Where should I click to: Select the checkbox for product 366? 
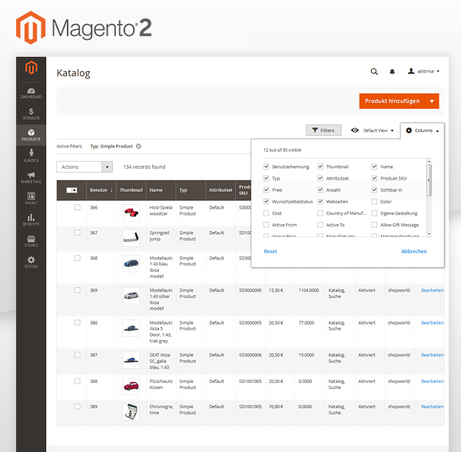pyautogui.click(x=78, y=207)
